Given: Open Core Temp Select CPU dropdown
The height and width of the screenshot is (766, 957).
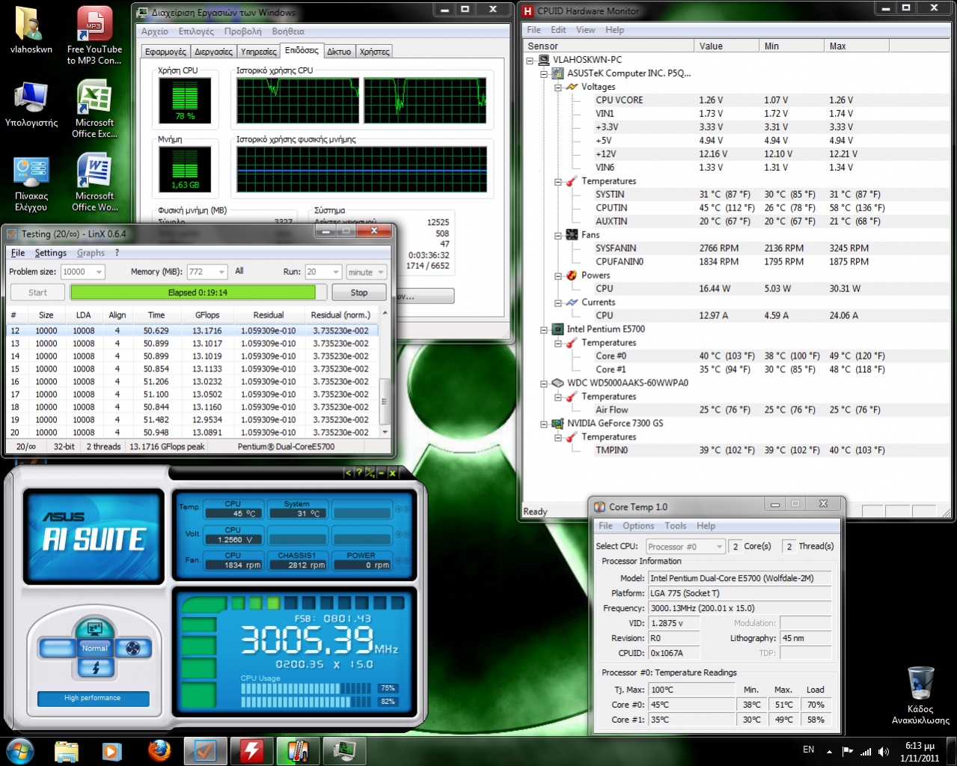Looking at the screenshot, I should (x=685, y=547).
